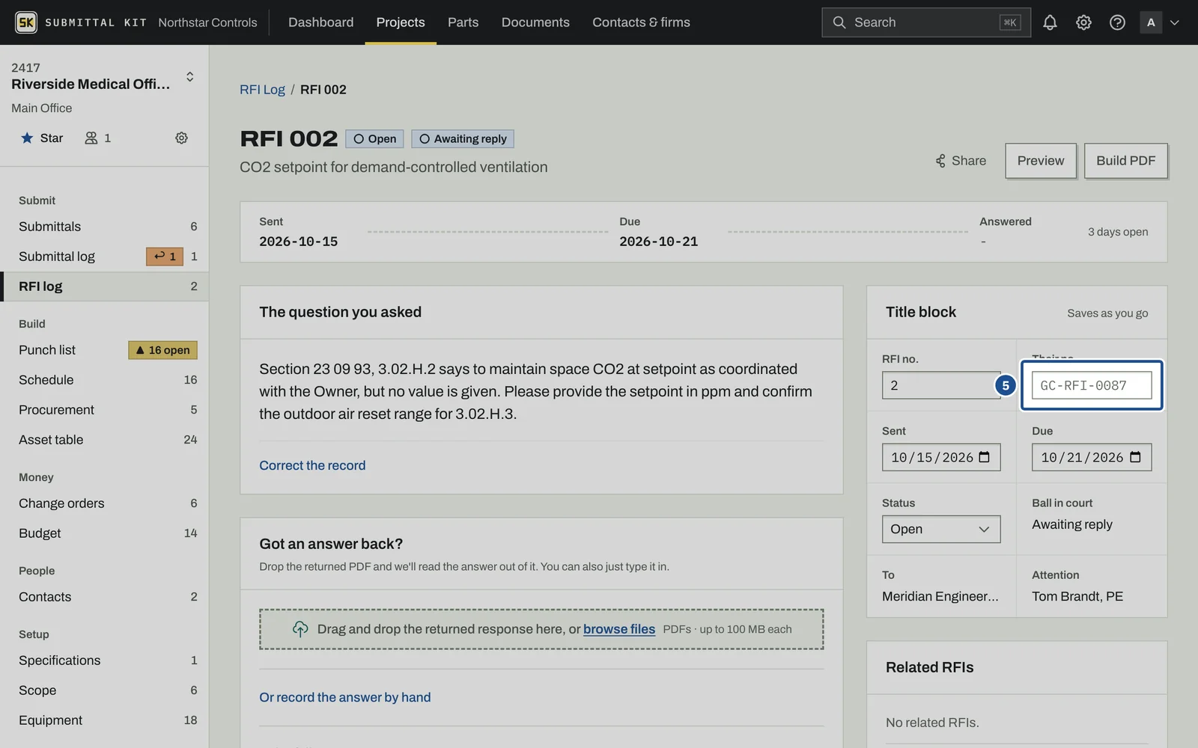
Task: Click the Build PDF button
Action: [x=1126, y=161]
